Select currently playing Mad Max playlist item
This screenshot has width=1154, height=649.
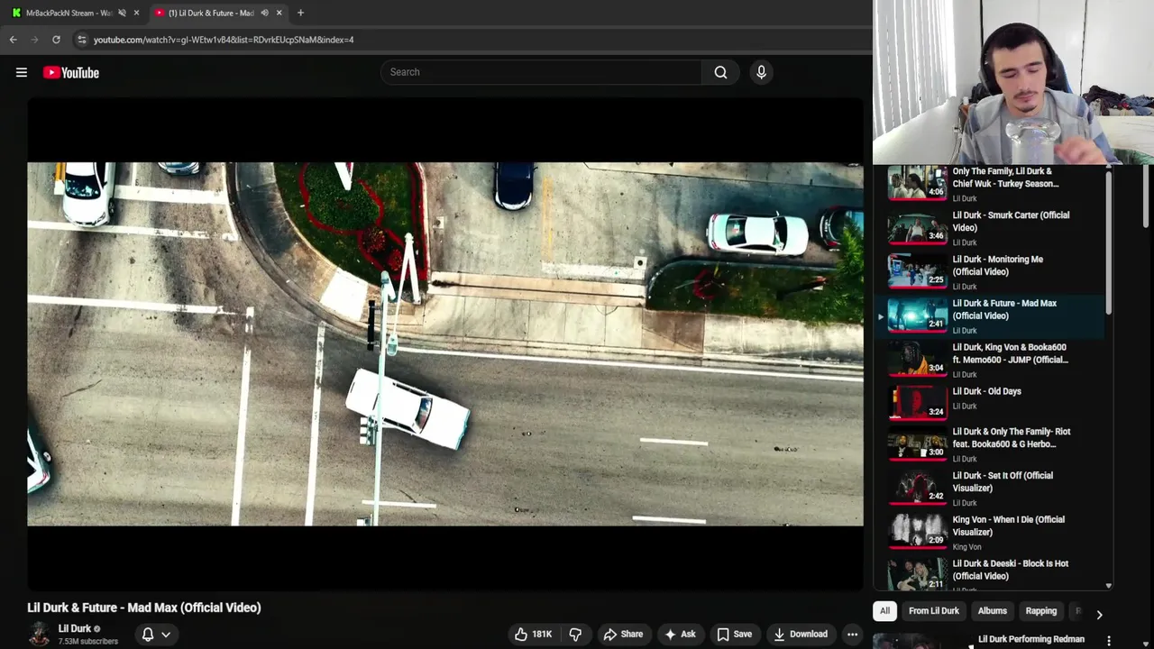point(991,316)
